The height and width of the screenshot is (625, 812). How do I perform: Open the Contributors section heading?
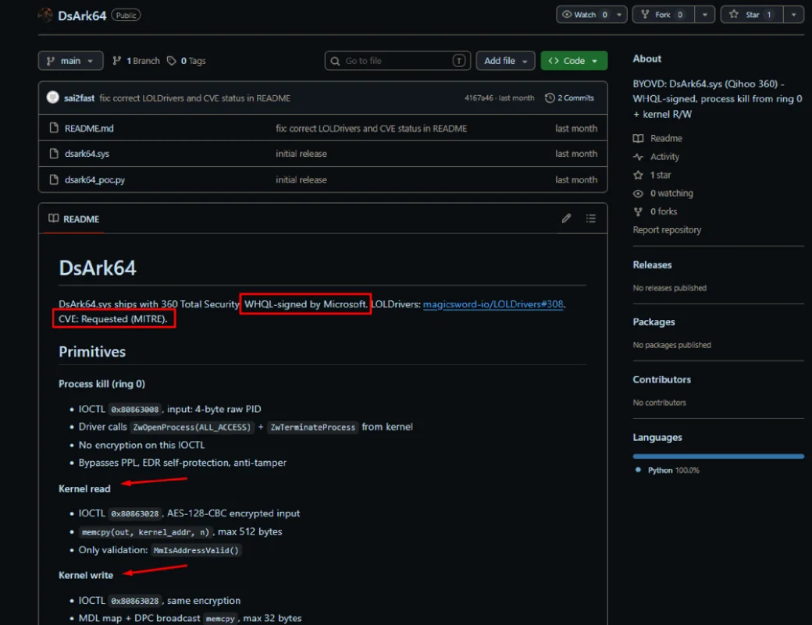(662, 379)
